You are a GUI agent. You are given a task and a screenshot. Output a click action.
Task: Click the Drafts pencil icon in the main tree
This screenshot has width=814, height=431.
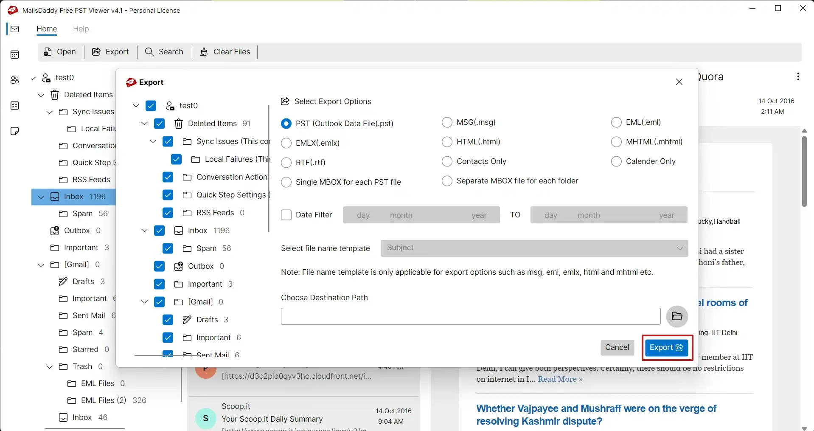(63, 282)
